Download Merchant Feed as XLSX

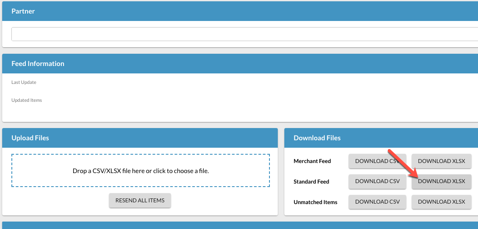click(x=441, y=161)
